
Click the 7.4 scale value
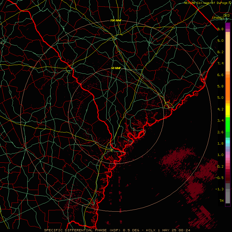pyautogui.click(x=220, y=63)
